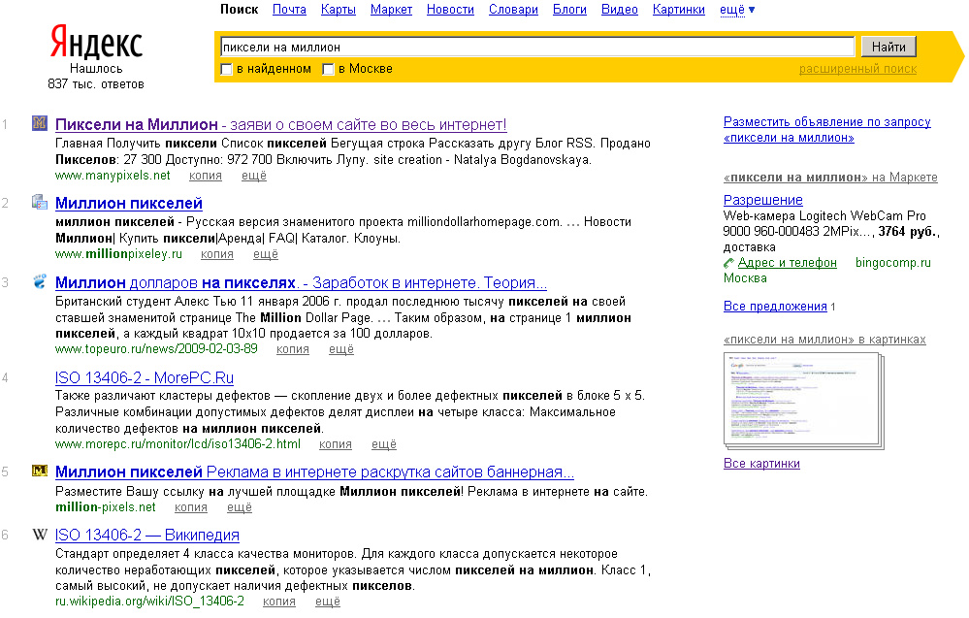Open расширенный поиск link
The height and width of the screenshot is (618, 969).
(x=857, y=69)
